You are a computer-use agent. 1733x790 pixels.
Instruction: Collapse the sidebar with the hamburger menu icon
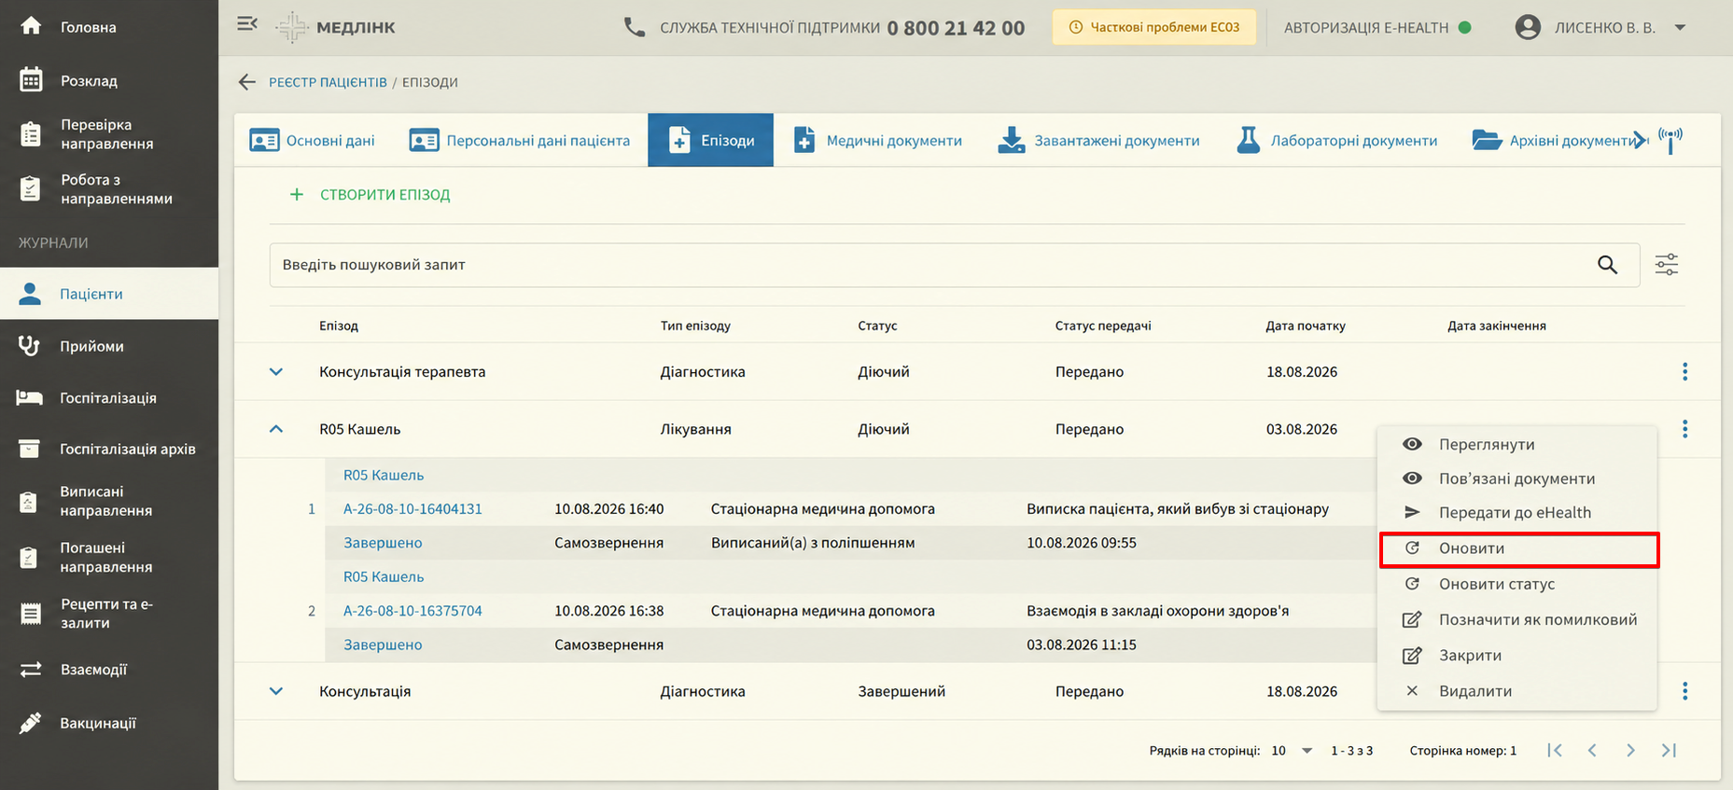pos(247,24)
